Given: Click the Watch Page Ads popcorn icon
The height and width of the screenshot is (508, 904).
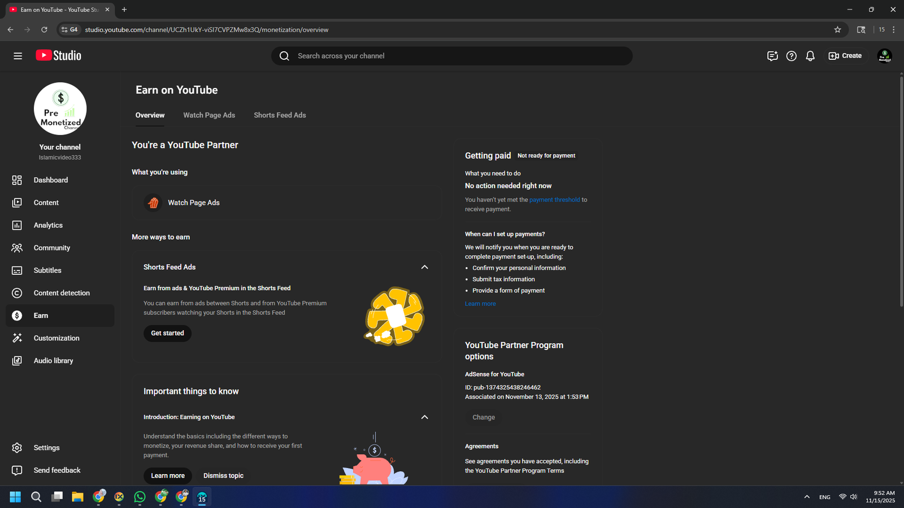Looking at the screenshot, I should point(153,203).
